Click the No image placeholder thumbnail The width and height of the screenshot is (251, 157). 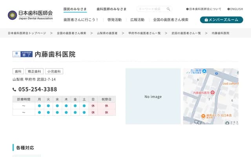(153, 97)
